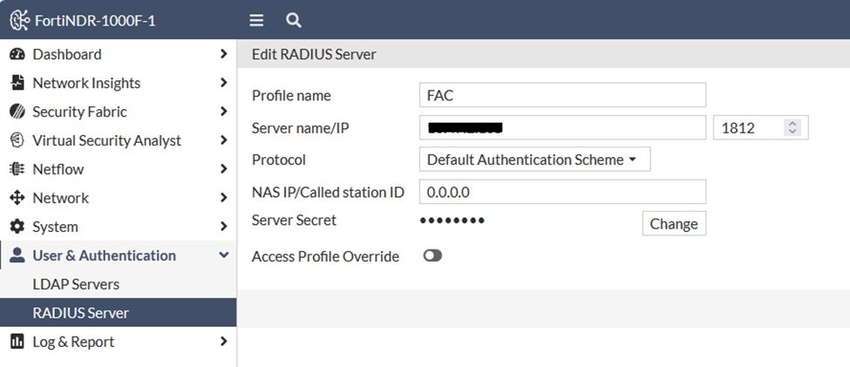Click the NAS IP/Called station ID field
Image resolution: width=850 pixels, height=367 pixels.
point(562,192)
